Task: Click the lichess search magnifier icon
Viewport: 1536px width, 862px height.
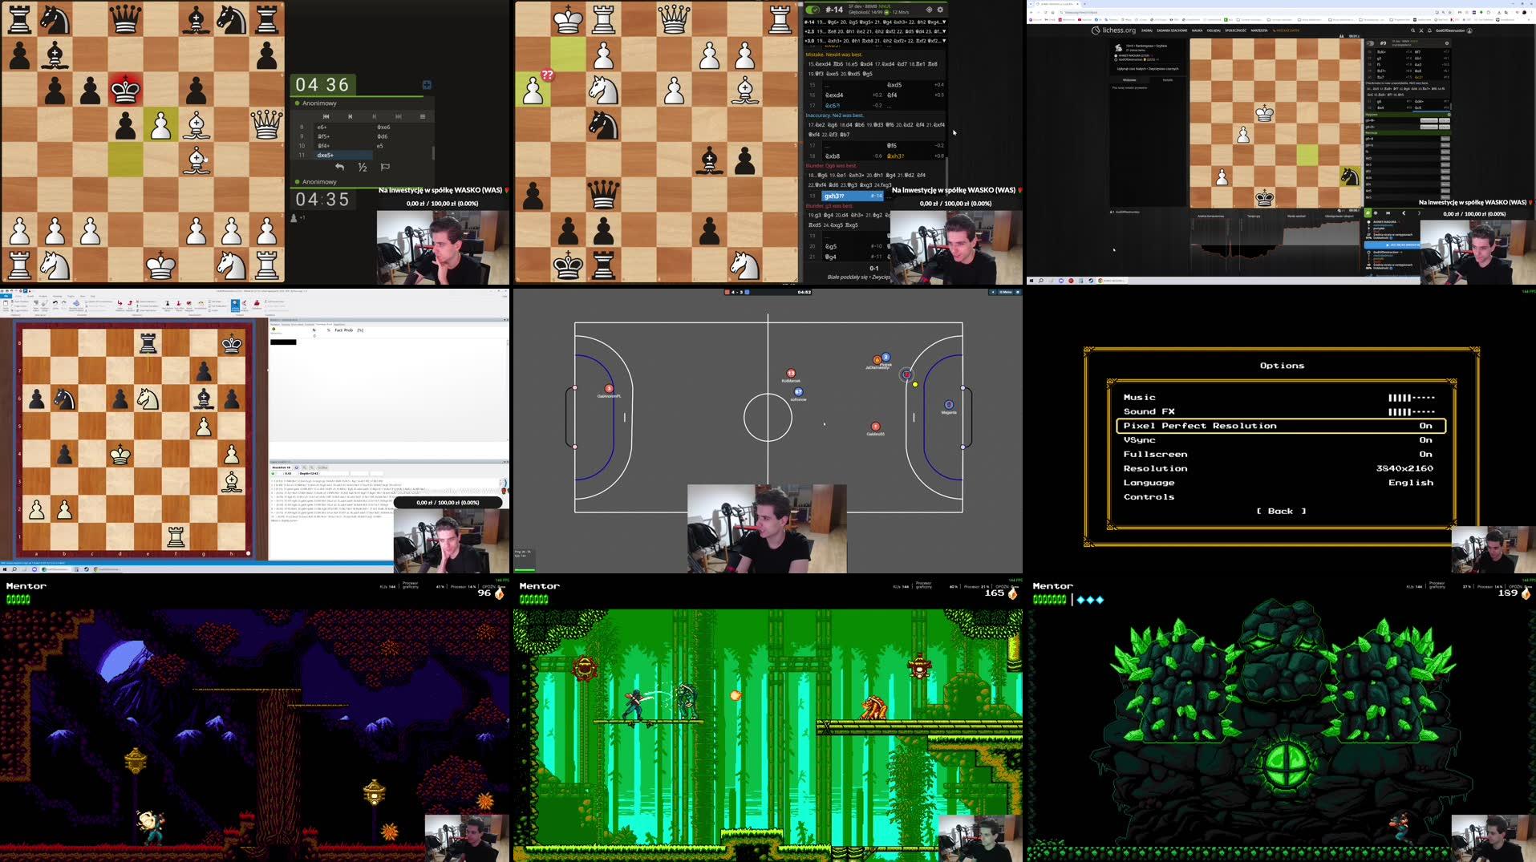Action: 1412,30
